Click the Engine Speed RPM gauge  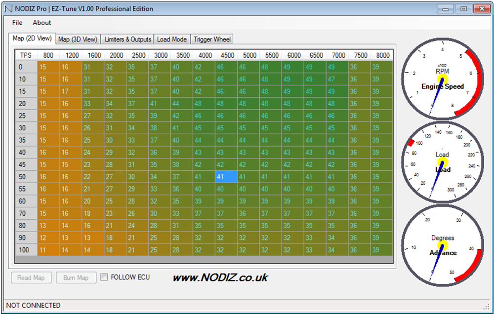[x=442, y=79]
